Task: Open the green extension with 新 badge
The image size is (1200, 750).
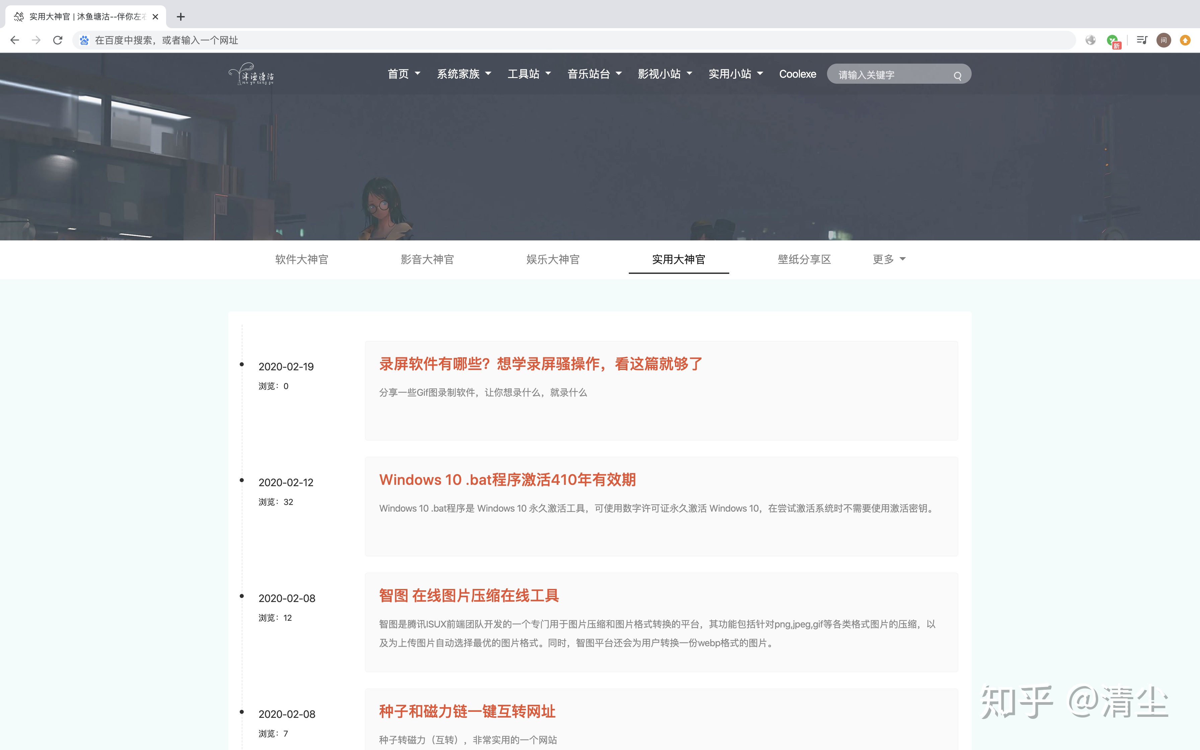Action: tap(1113, 41)
